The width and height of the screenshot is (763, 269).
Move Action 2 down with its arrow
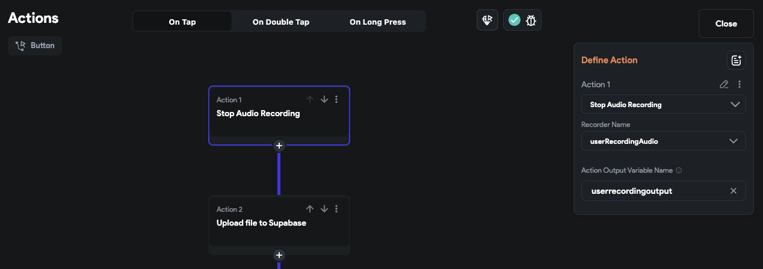(x=324, y=209)
